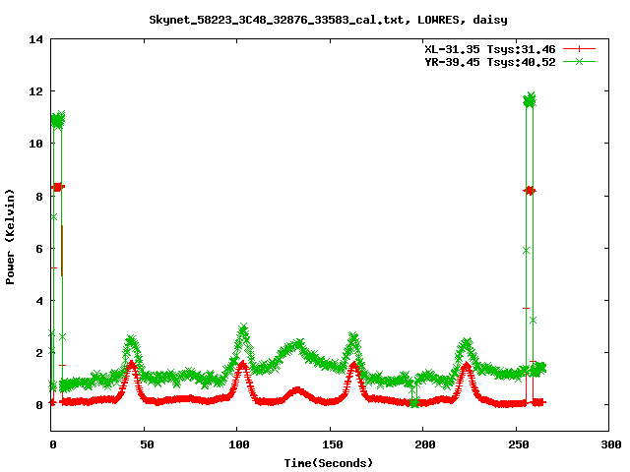
Task: Click the y-axis tick label 6
Action: 39,249
